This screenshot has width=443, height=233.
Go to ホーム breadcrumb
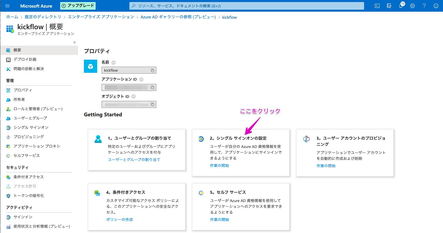(12, 17)
